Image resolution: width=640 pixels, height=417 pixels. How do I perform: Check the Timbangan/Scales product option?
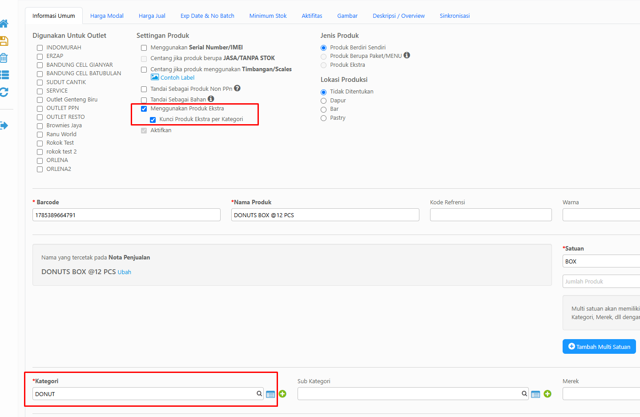(x=144, y=69)
